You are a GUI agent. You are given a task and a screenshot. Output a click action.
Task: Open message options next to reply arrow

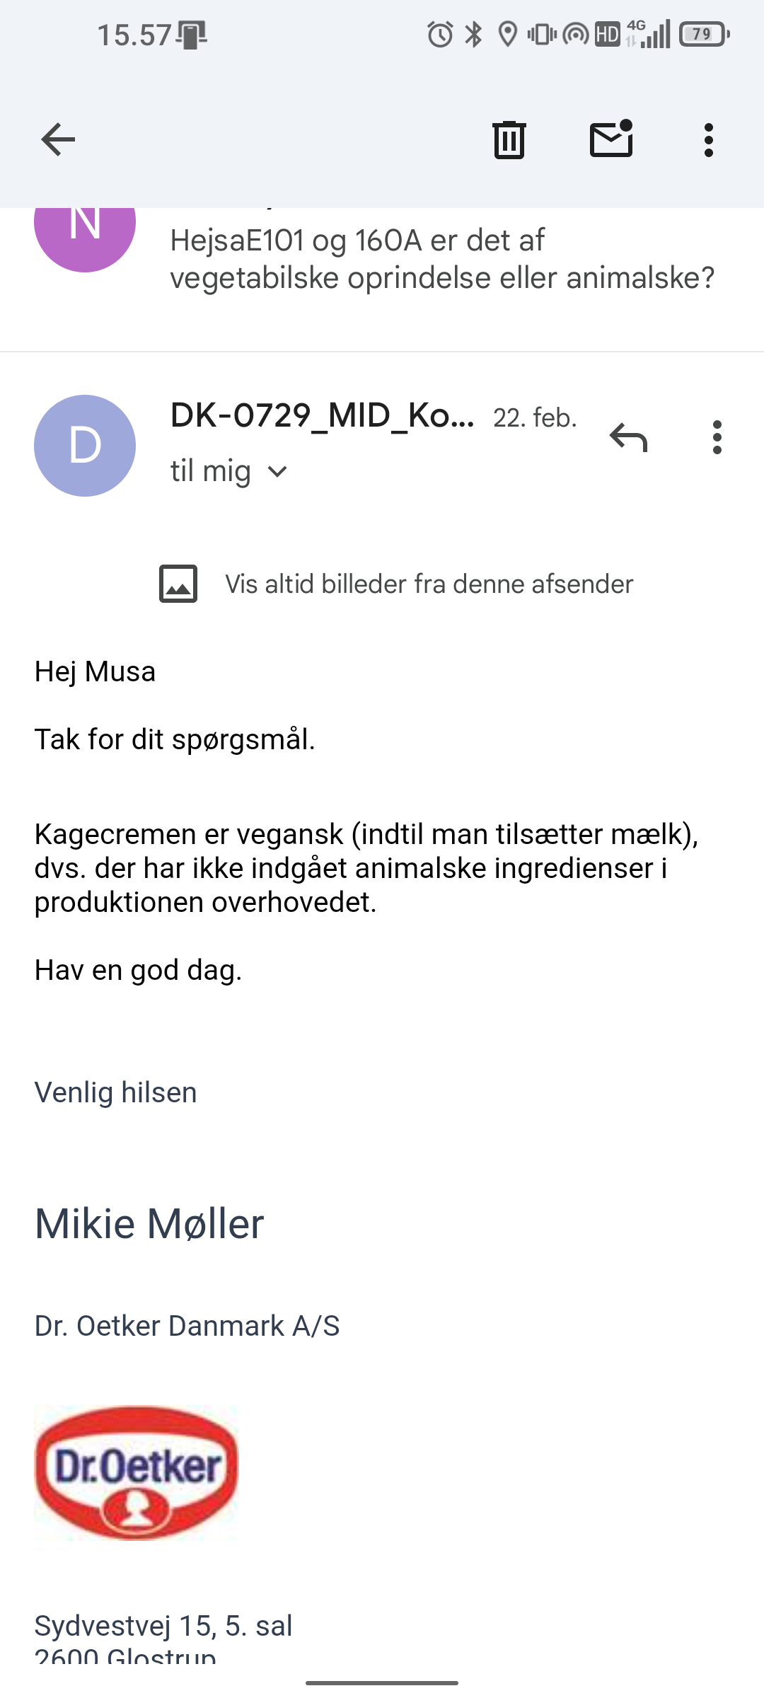717,438
